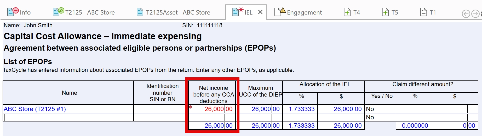This screenshot has width=482, height=136.
Task: Navigate forward with the right arrow
Action: pyautogui.click(x=475, y=14)
